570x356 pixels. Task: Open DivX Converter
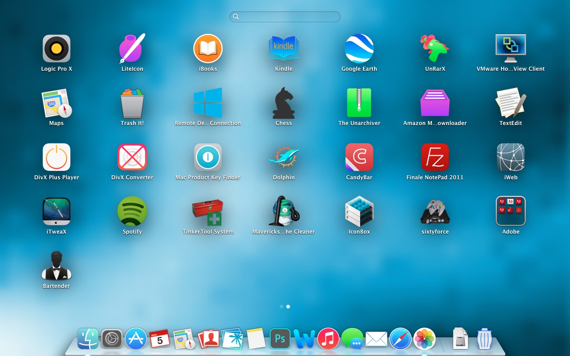click(132, 157)
